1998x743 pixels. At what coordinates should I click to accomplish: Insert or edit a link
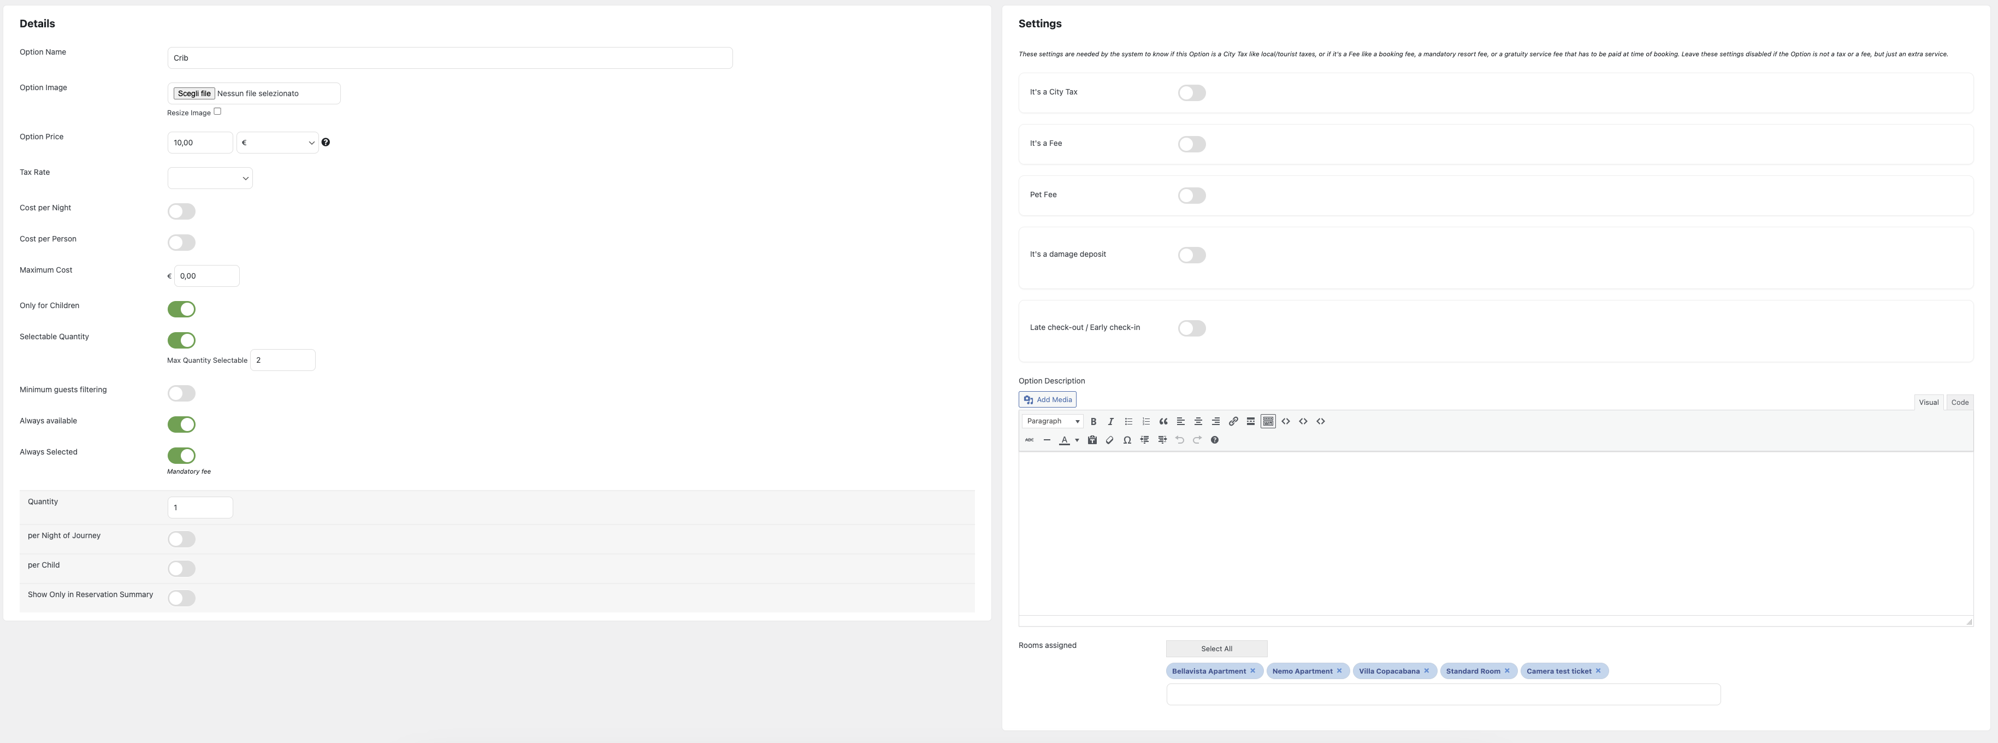[1233, 421]
